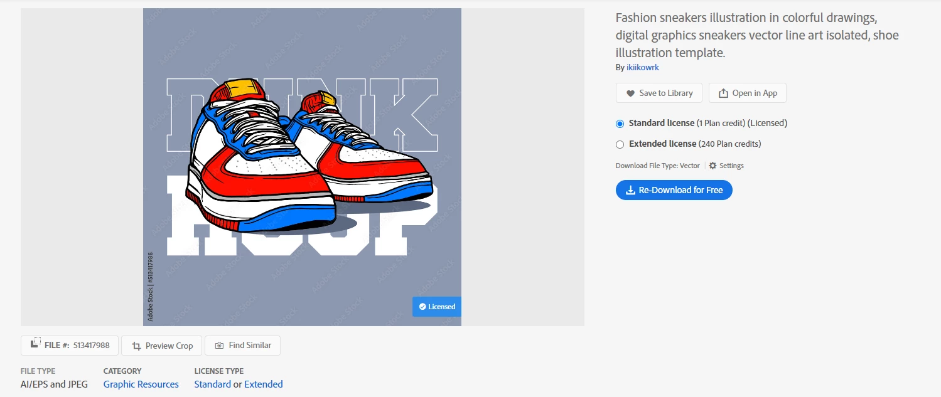
Task: Select the Standard license option
Action: pyautogui.click(x=620, y=124)
